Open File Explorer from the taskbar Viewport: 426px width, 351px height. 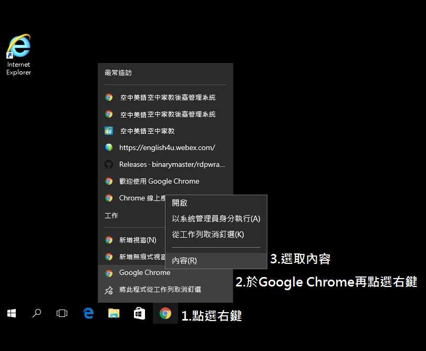pyautogui.click(x=114, y=313)
